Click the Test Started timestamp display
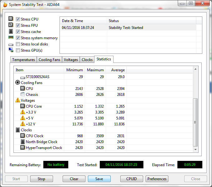The width and height of the screenshot is (212, 187). click(121, 165)
